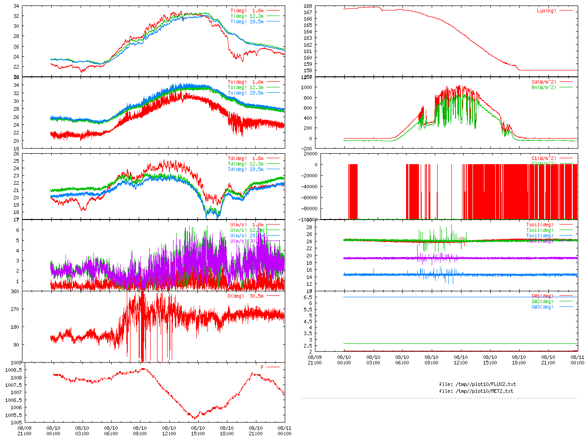Click the GW1(deg) legend label
The image size is (586, 439).
(542, 296)
